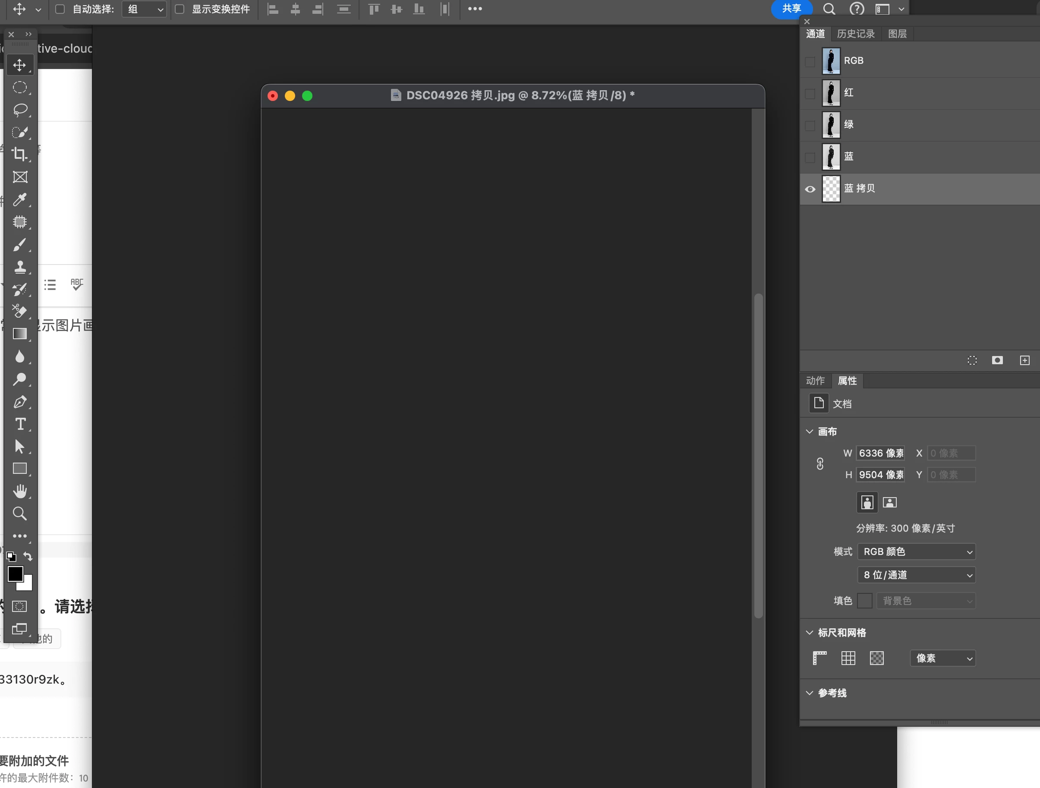
Task: Select the Pen tool
Action: (20, 402)
